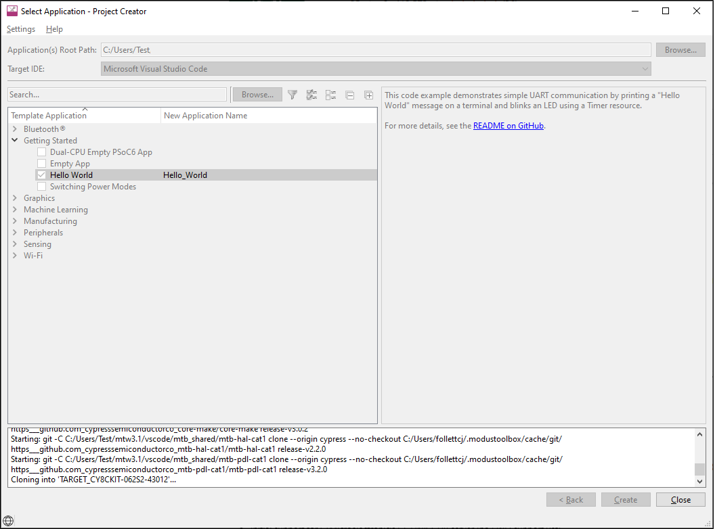Open the Help menu
Viewport: 715px width, 529px height.
(x=54, y=29)
